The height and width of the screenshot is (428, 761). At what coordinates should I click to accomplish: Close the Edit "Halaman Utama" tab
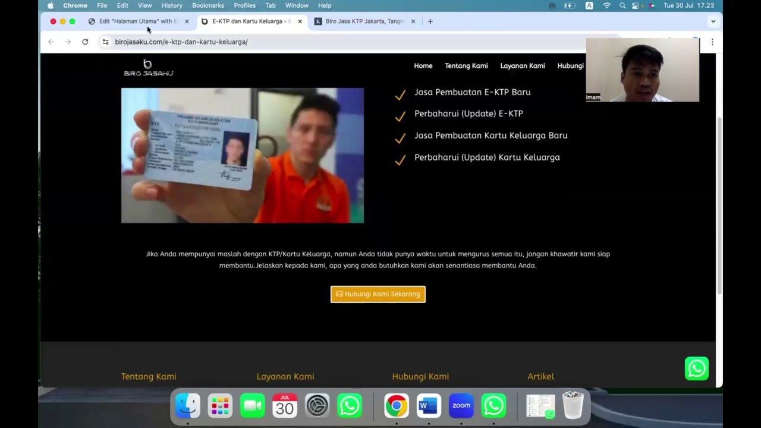187,21
